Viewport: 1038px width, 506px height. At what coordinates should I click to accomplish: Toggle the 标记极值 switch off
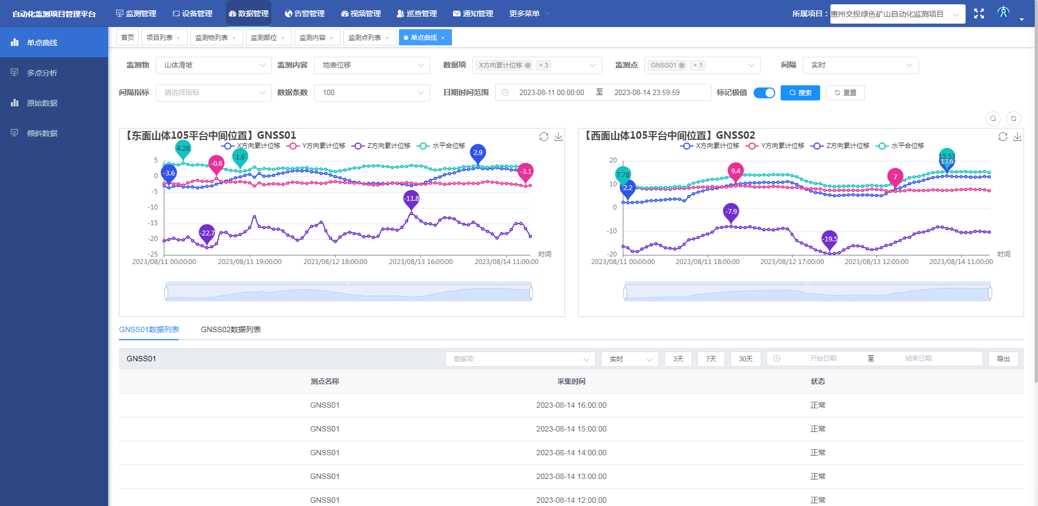(x=764, y=93)
